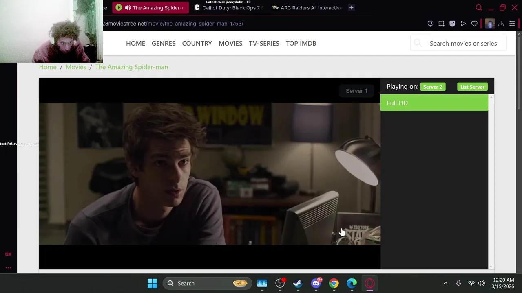Open the browser downloads icon

tap(501, 24)
